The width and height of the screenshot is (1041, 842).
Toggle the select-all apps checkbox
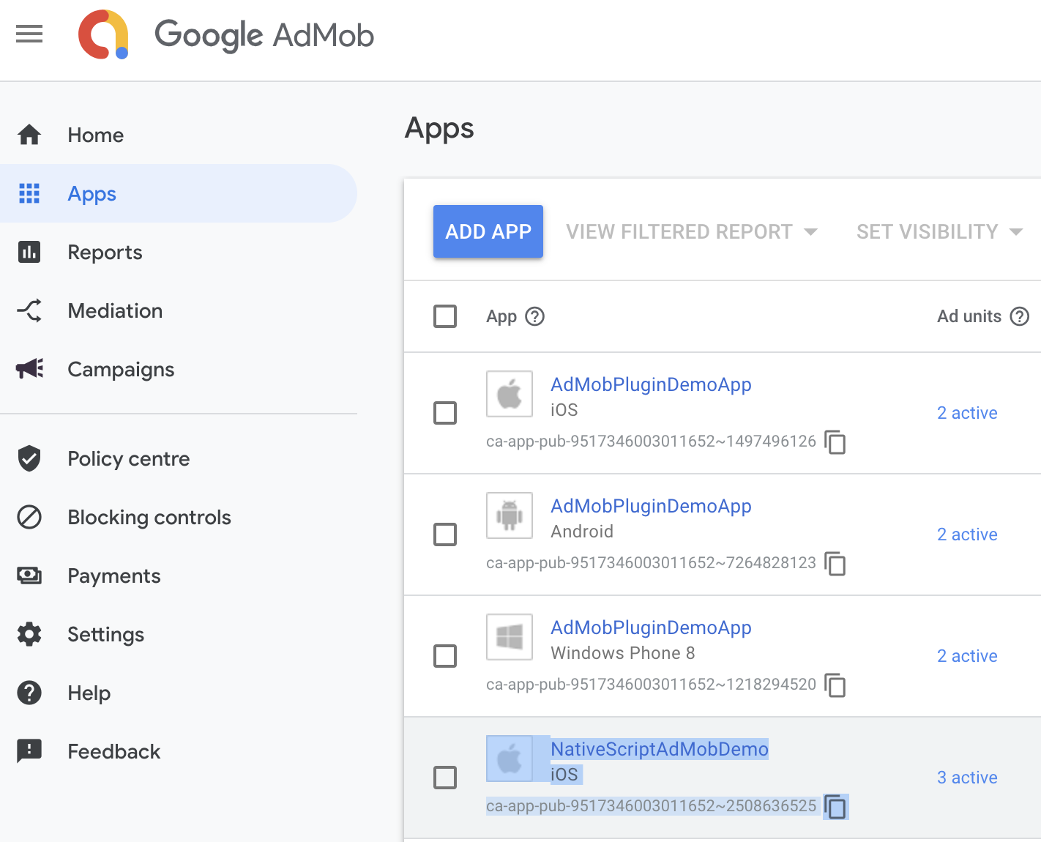(445, 316)
